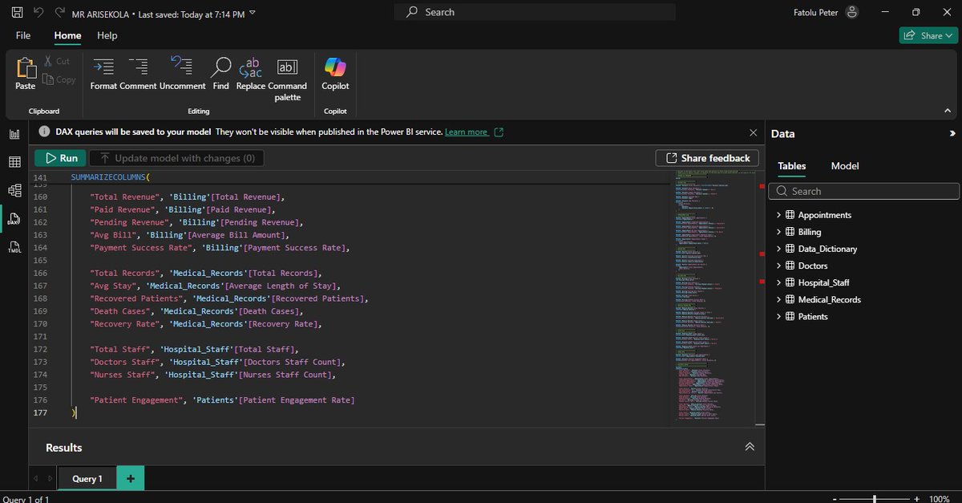Viewport: 962px width, 503px height.
Task: Click the Results pane heading
Action: [x=64, y=448]
